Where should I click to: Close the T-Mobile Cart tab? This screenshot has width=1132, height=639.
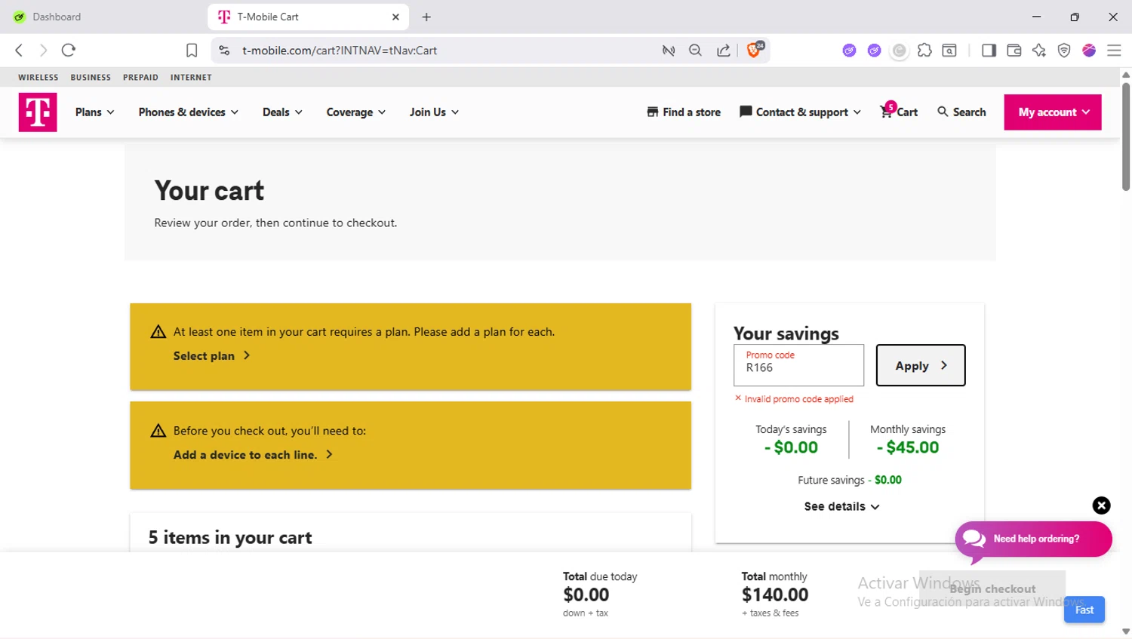click(395, 17)
